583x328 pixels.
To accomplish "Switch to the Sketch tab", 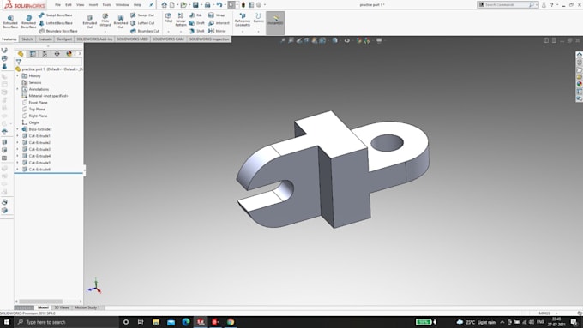I will (27, 39).
